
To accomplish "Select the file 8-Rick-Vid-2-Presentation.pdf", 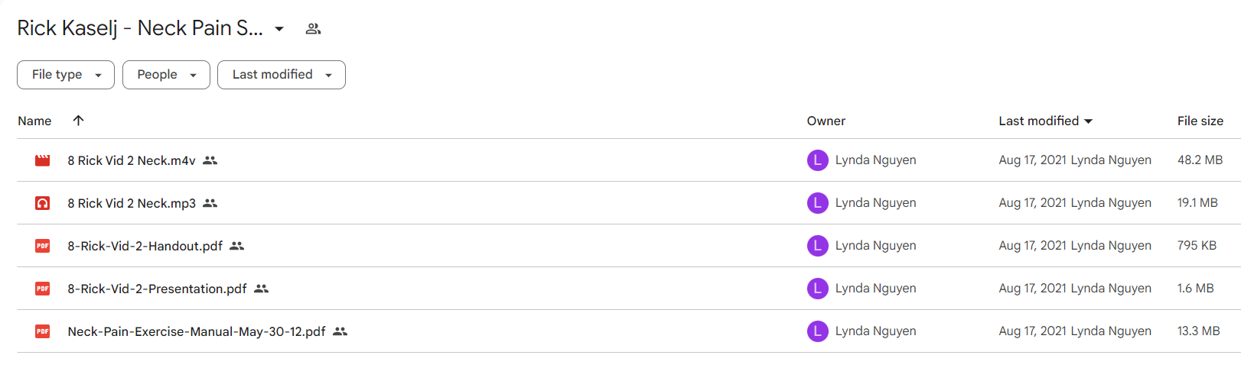I will tap(157, 289).
